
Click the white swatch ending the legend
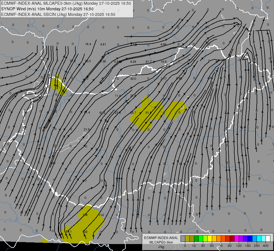pyautogui.click(x=268, y=238)
